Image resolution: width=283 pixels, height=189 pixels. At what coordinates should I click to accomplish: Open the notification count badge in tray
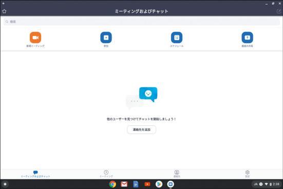261,184
